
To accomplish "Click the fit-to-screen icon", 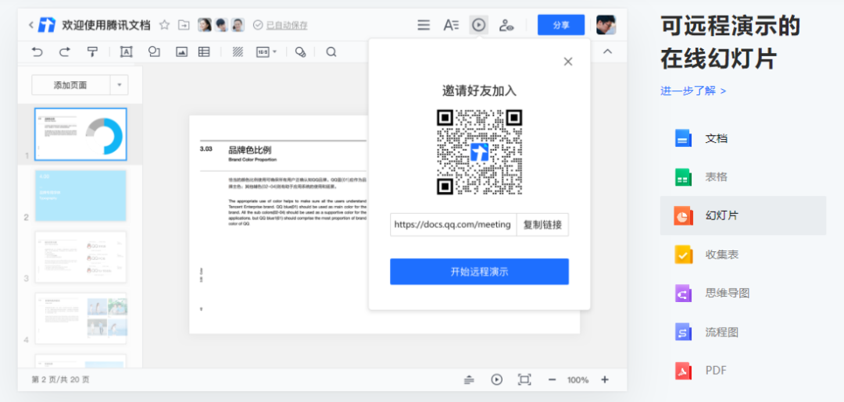I will point(524,379).
